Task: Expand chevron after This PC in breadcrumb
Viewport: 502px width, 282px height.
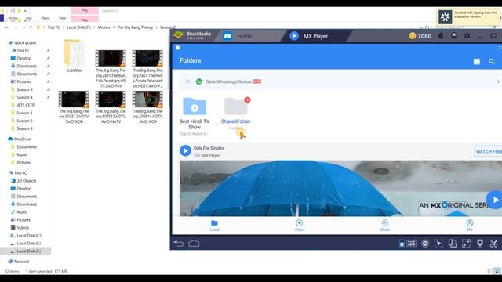Action: 64,27
